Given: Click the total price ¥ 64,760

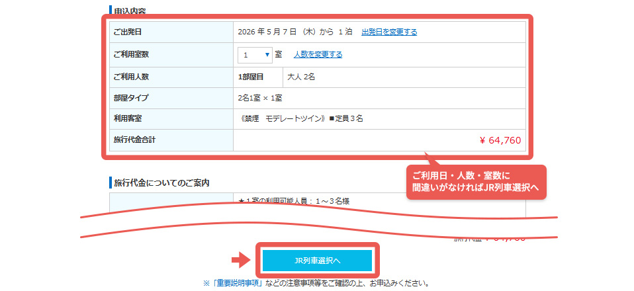Looking at the screenshot, I should coord(500,140).
